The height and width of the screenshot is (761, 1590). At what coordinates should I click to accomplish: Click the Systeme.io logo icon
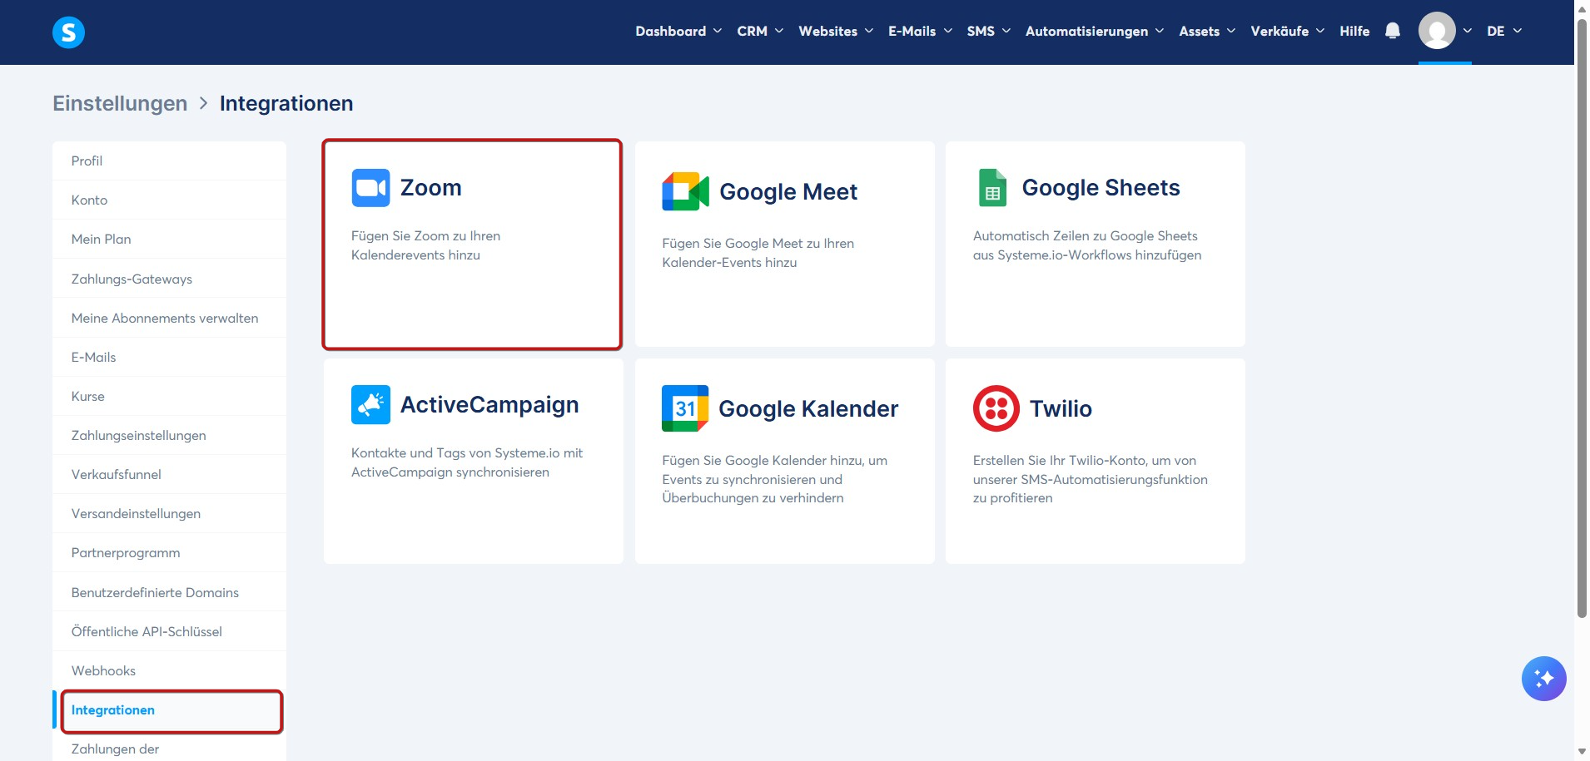tap(68, 32)
